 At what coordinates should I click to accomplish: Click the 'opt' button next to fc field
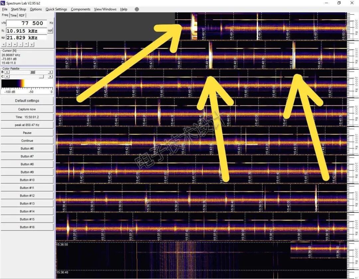(x=50, y=31)
